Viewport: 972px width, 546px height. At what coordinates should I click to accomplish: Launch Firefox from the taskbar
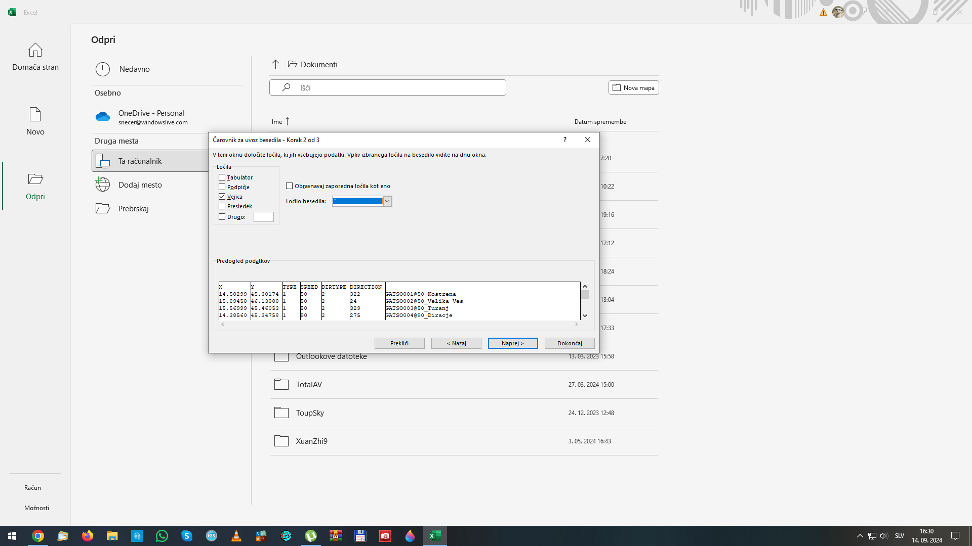(x=88, y=536)
